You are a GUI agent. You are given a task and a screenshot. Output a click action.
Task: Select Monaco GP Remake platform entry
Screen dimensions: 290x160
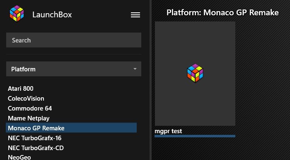pyautogui.click(x=71, y=128)
